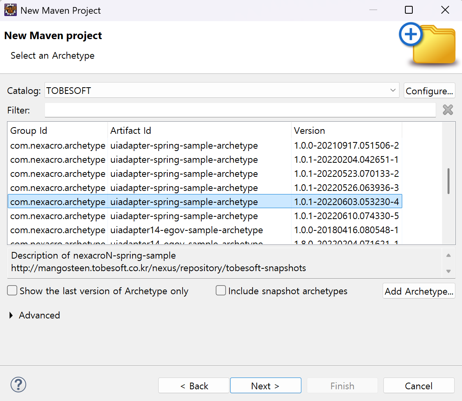462x401 pixels.
Task: Click the new folder wizard banner icon
Action: 428,44
